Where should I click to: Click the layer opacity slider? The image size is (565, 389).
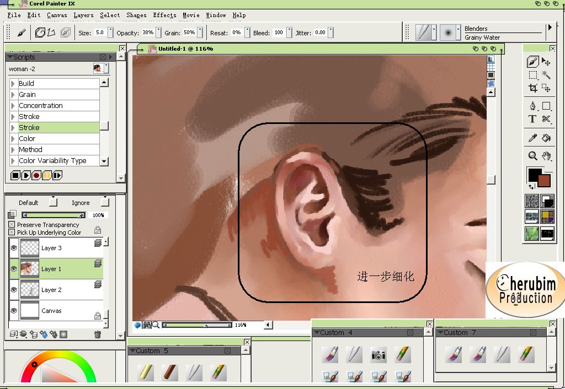(54, 215)
